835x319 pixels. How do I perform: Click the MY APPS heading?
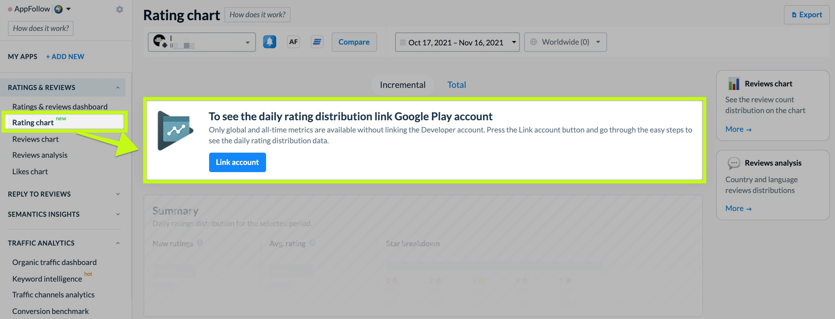pyautogui.click(x=22, y=57)
